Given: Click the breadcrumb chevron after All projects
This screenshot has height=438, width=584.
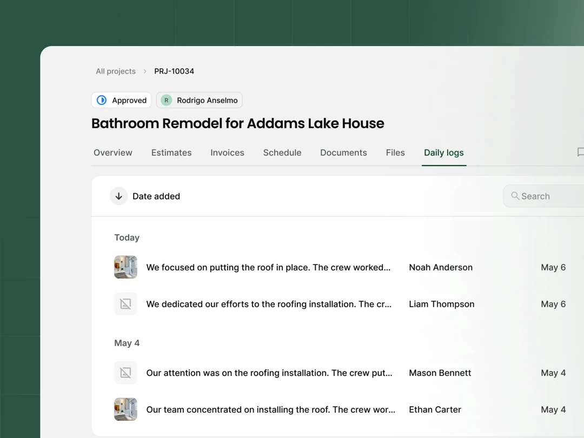Looking at the screenshot, I should 144,71.
